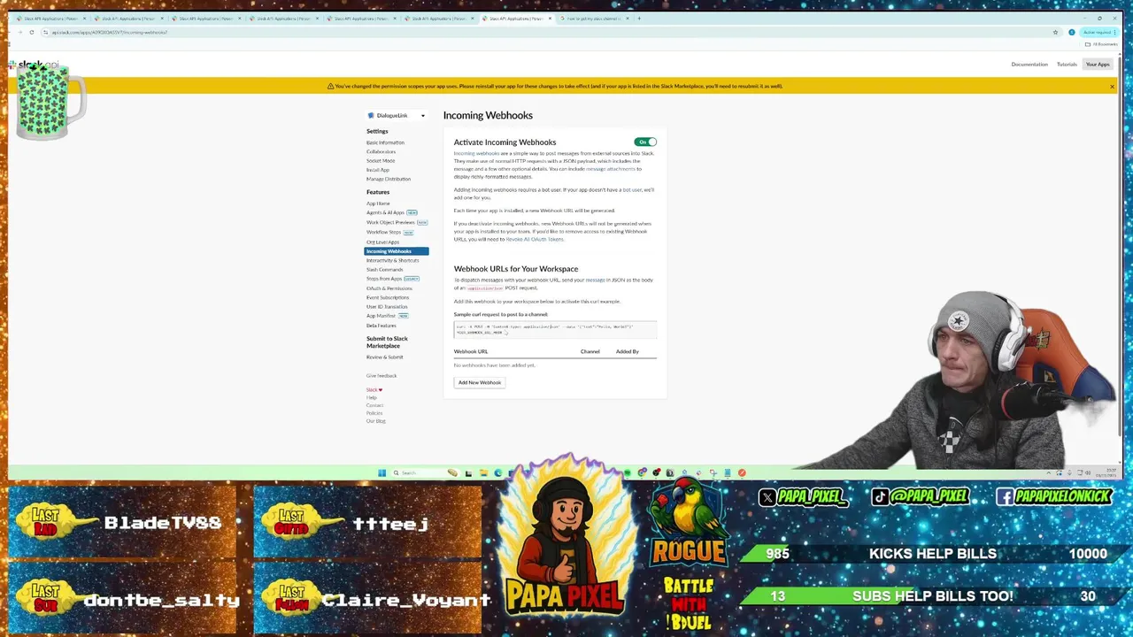Image resolution: width=1133 pixels, height=637 pixels.
Task: Click the Give feedback link
Action: click(x=382, y=376)
